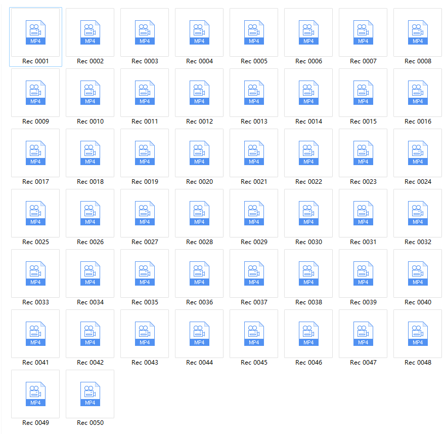The image size is (446, 434).
Task: Click the Rec 0032 video icon
Action: click(418, 213)
